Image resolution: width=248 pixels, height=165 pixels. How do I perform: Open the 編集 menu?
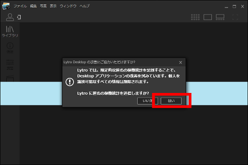point(33,6)
